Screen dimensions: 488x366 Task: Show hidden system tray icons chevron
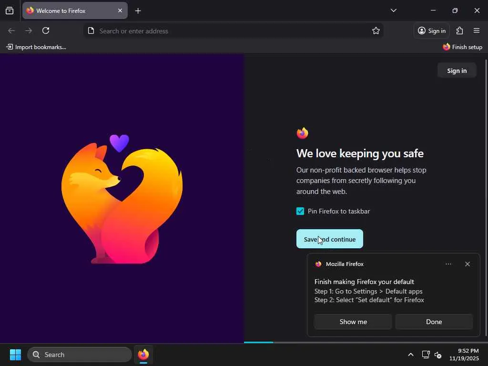[x=411, y=355]
